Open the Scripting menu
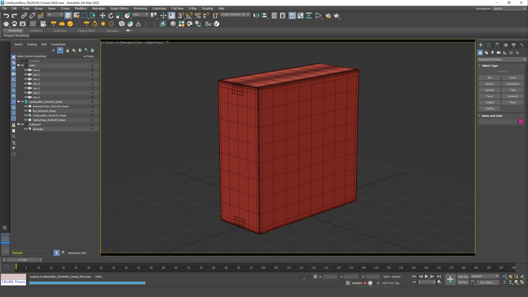The width and height of the screenshot is (528, 297). 207,9
